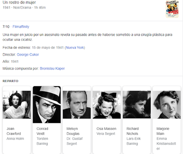Click the role name Torsten Barring
The image size is (183, 154).
pyautogui.click(x=42, y=141)
